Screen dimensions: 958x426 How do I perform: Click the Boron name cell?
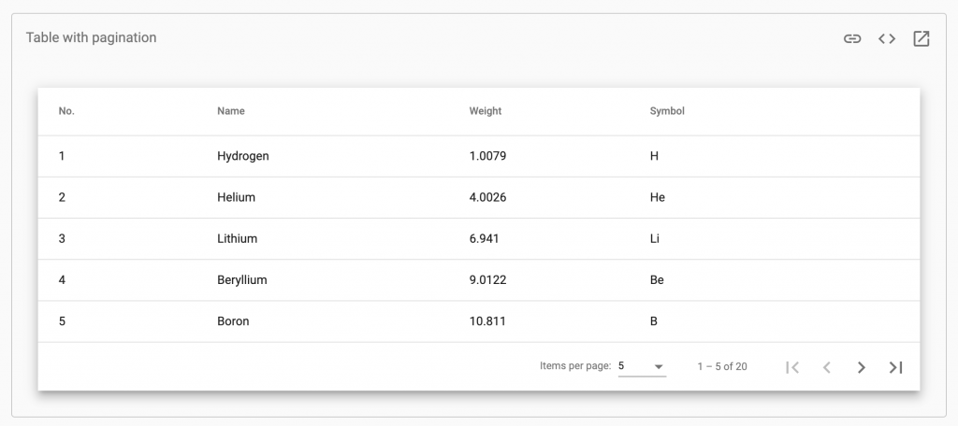point(233,321)
